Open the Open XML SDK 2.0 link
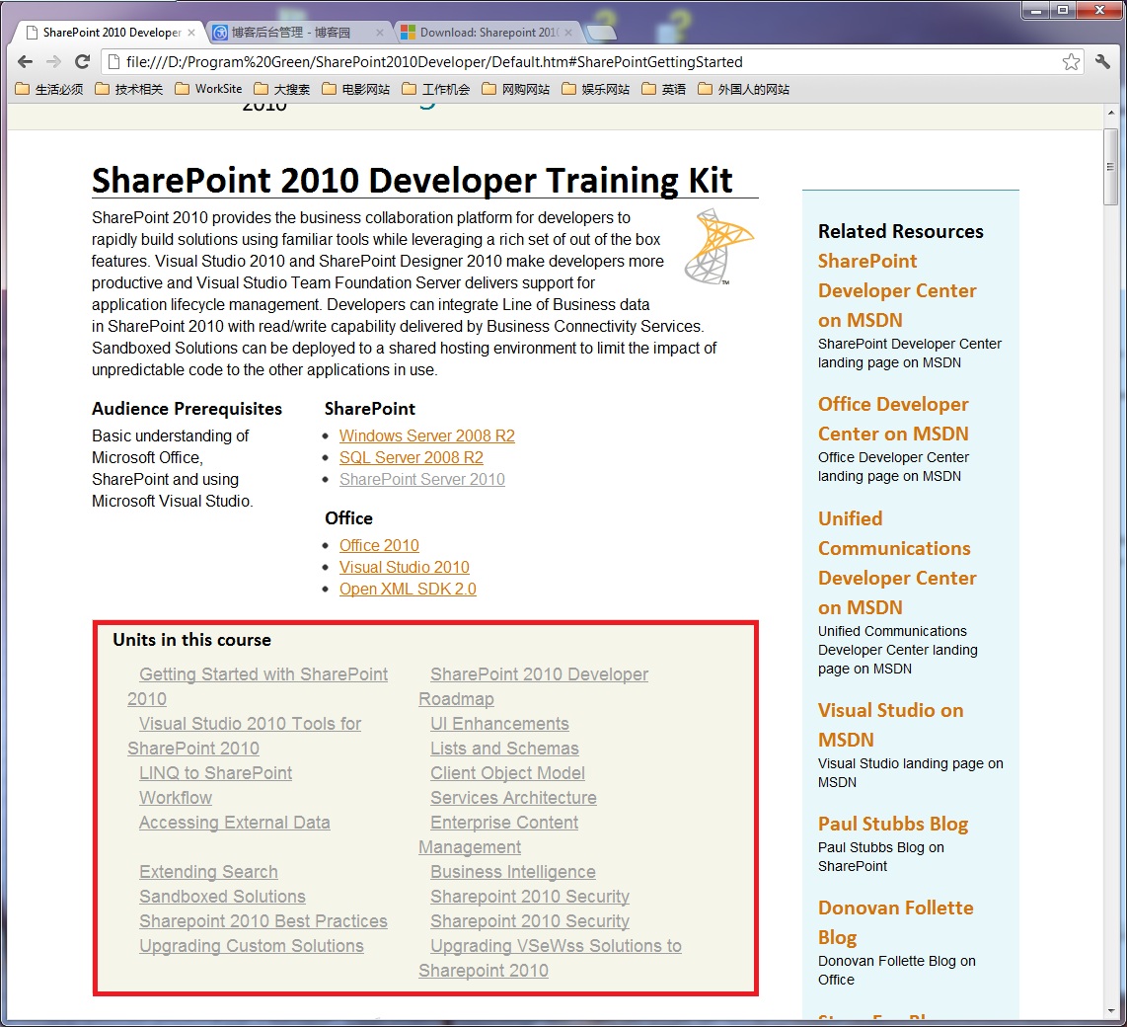This screenshot has width=1127, height=1027. (408, 589)
